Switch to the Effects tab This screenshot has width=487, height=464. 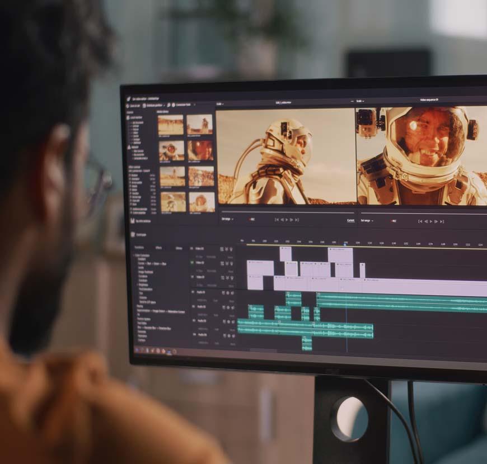point(158,247)
